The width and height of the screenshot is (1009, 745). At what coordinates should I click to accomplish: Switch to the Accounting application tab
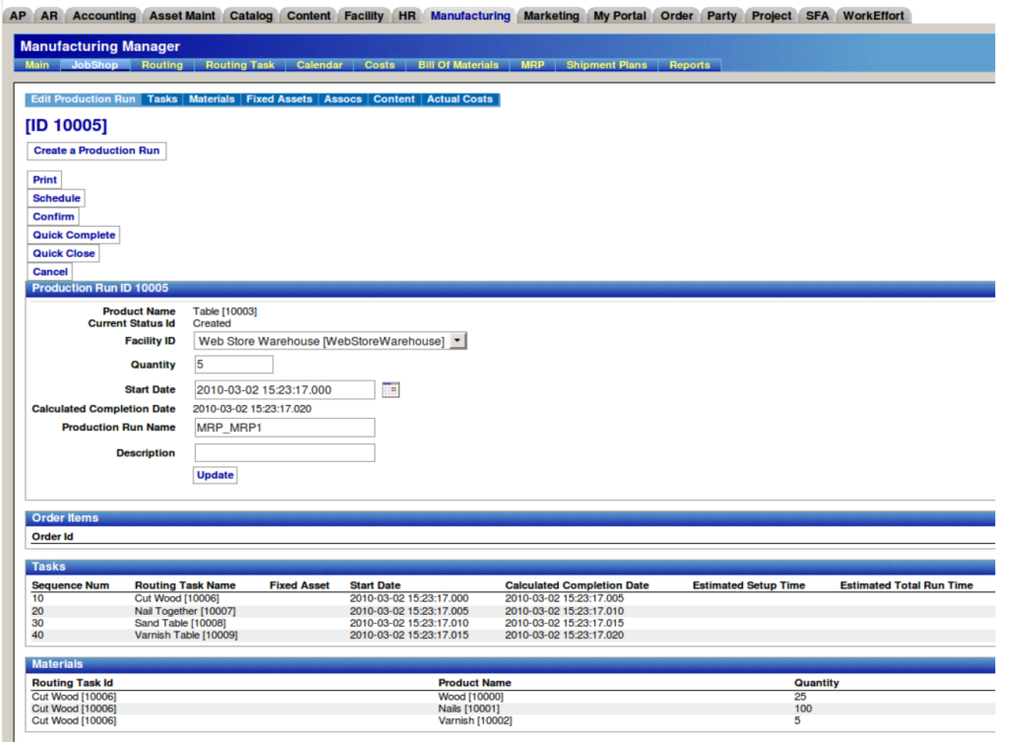click(x=104, y=16)
